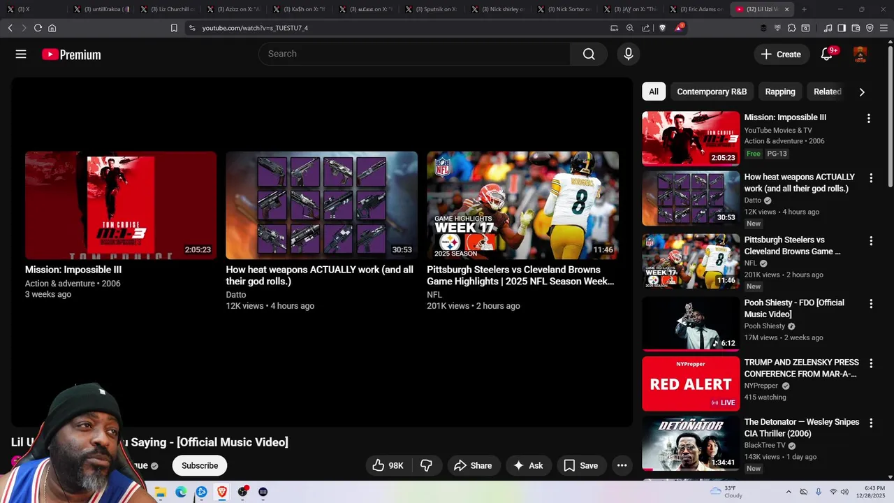The width and height of the screenshot is (894, 503).
Task: Select the All filter chip
Action: tap(654, 92)
